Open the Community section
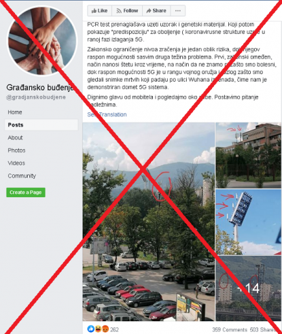The width and height of the screenshot is (282, 334). point(22,176)
